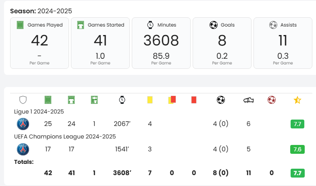The image size is (316, 186).
Task: Click the totals row 7.7 rating badge
Action: coord(297,173)
